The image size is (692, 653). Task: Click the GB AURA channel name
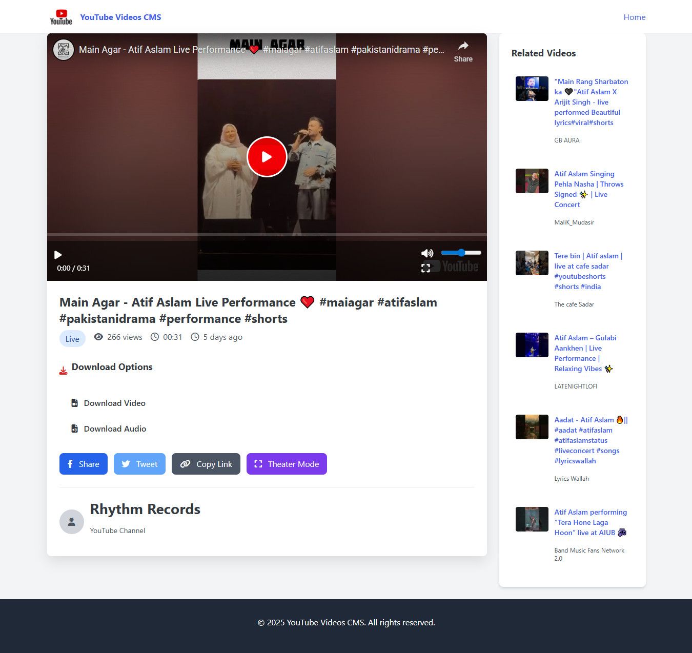pos(567,140)
